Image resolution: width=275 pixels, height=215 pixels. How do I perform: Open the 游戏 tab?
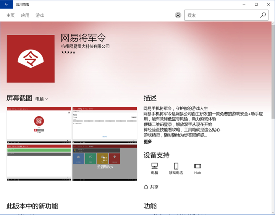tap(40, 15)
